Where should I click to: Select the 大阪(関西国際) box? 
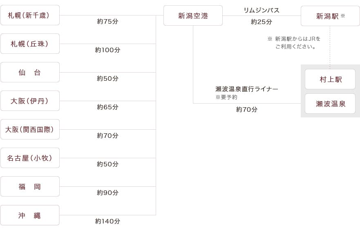tap(30, 130)
